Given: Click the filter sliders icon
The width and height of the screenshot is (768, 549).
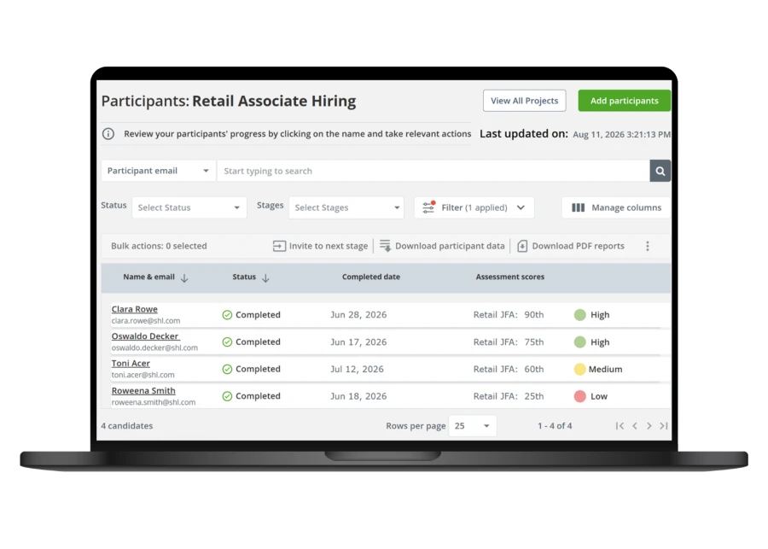Looking at the screenshot, I should coord(428,207).
